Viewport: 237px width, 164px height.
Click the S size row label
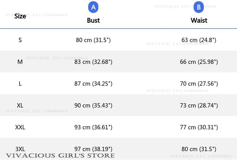(x=20, y=40)
